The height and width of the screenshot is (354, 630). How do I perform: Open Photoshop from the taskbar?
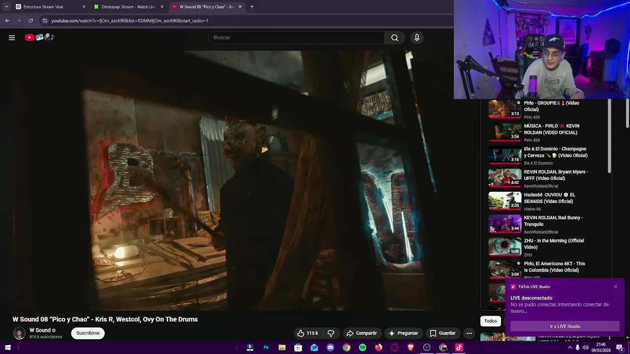click(266, 348)
